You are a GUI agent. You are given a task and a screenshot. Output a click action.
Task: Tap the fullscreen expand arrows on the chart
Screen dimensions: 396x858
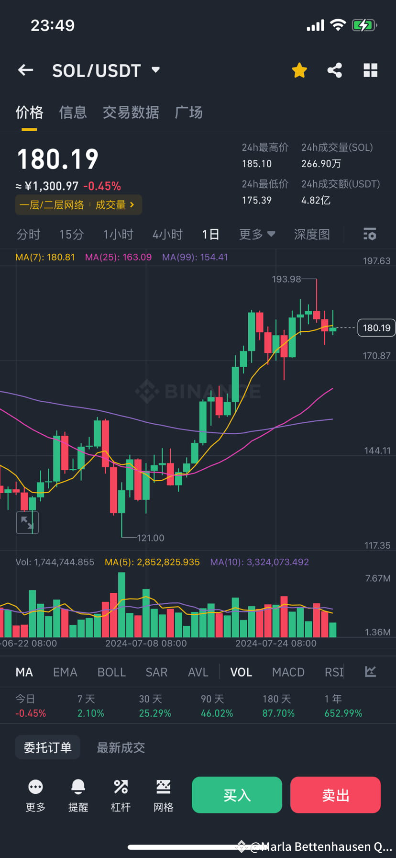[27, 522]
